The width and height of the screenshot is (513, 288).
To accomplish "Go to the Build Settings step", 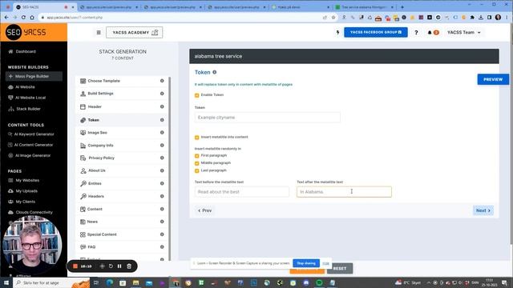I will [x=100, y=94].
